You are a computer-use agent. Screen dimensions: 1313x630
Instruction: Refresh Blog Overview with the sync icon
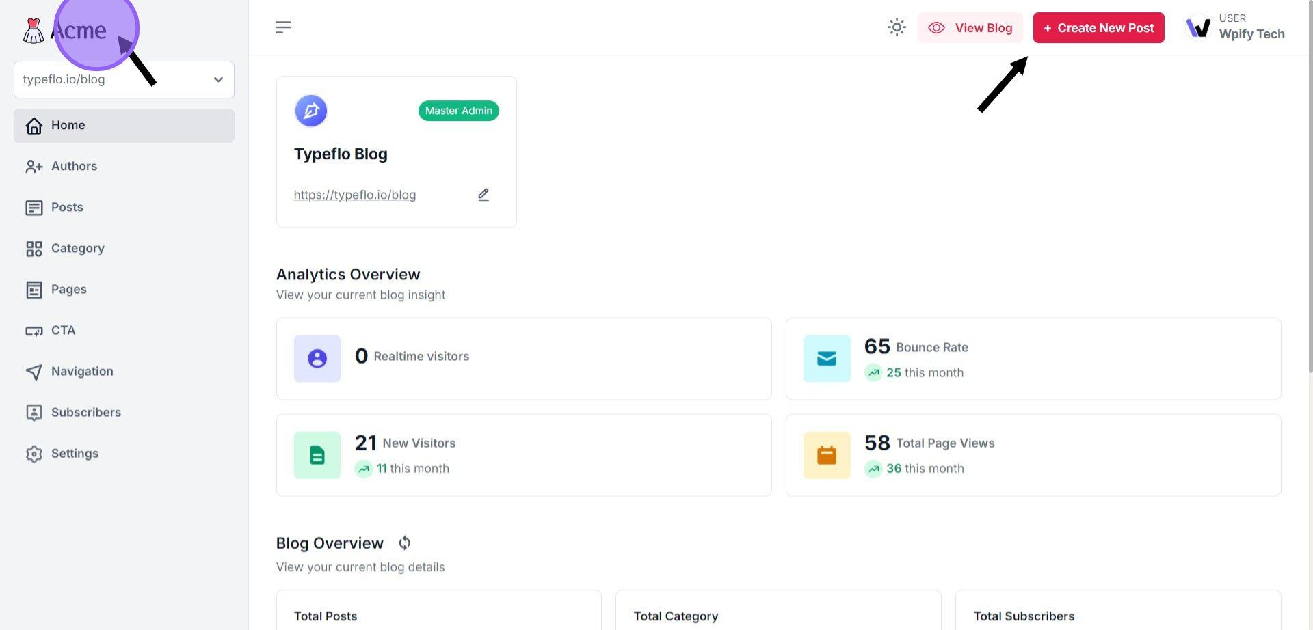click(x=405, y=543)
